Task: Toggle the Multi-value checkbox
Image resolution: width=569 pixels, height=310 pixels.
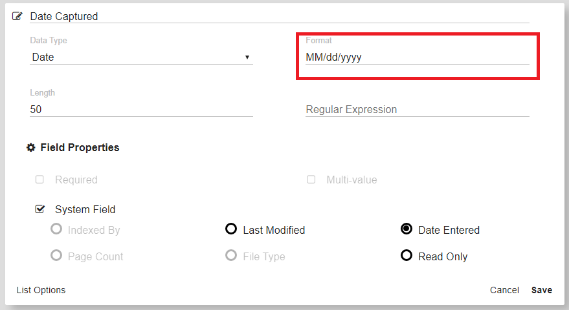Action: click(311, 180)
